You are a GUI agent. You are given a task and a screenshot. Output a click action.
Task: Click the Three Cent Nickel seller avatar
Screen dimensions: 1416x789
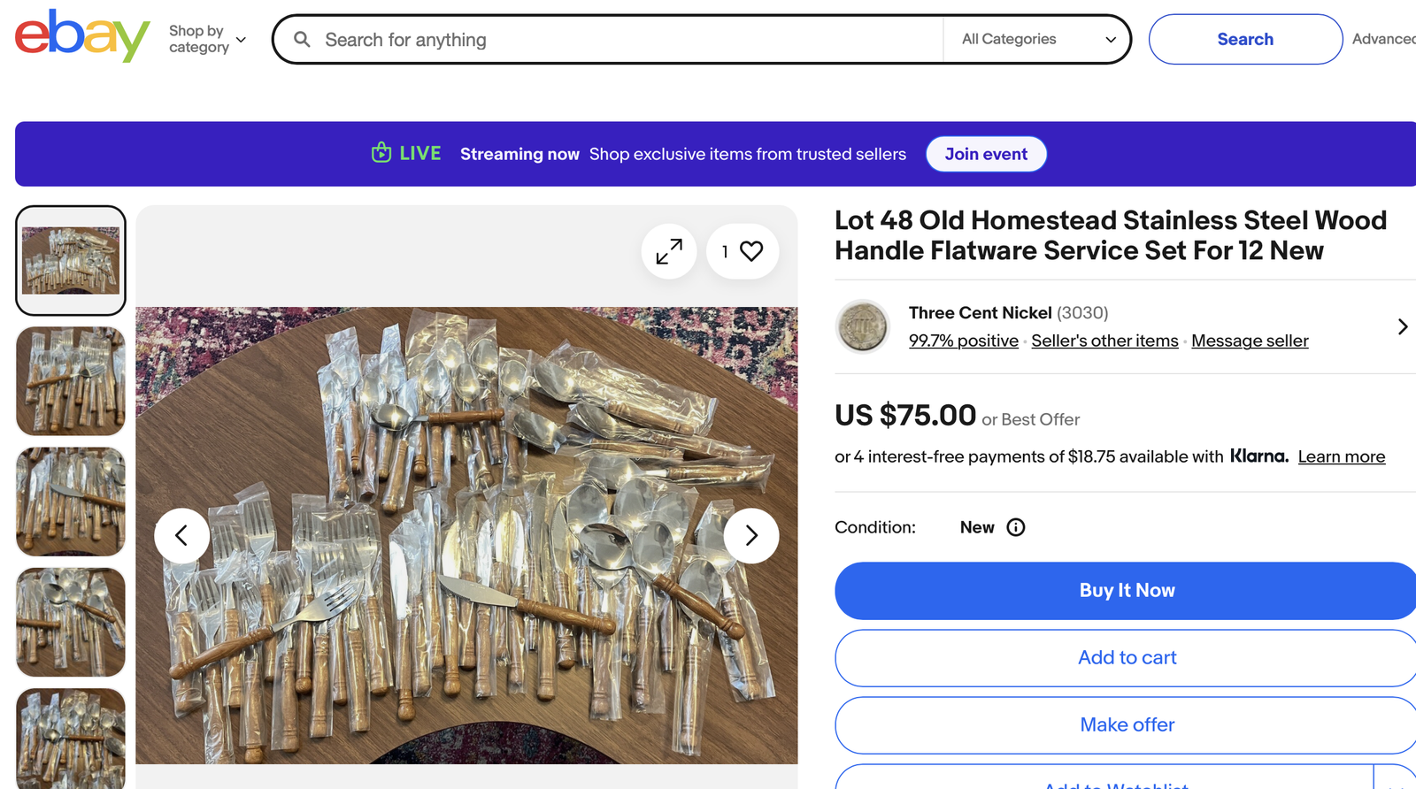pos(862,326)
